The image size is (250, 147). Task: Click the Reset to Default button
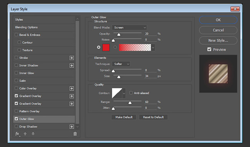(x=153, y=117)
